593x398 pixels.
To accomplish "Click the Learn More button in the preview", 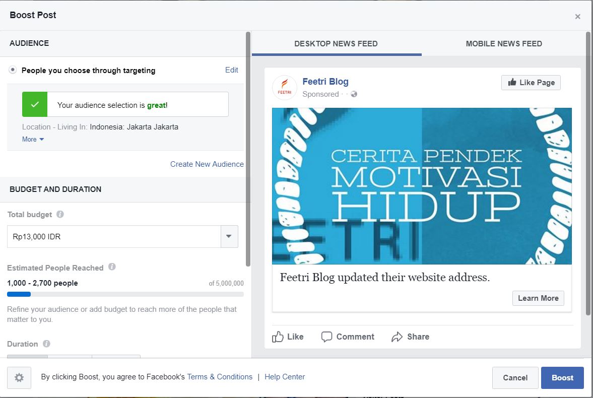I will pyautogui.click(x=538, y=298).
